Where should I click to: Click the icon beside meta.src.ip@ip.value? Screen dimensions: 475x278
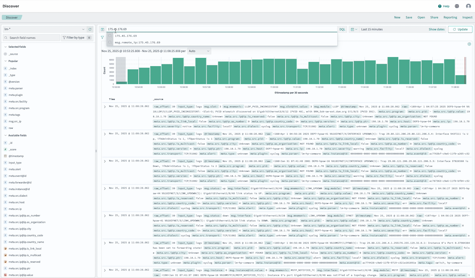point(5,275)
